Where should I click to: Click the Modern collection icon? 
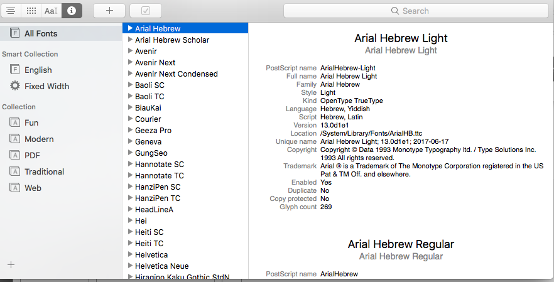click(14, 139)
